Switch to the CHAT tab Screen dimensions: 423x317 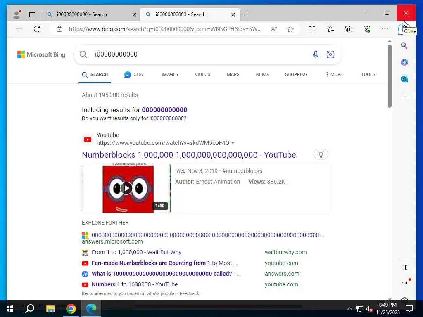point(135,74)
